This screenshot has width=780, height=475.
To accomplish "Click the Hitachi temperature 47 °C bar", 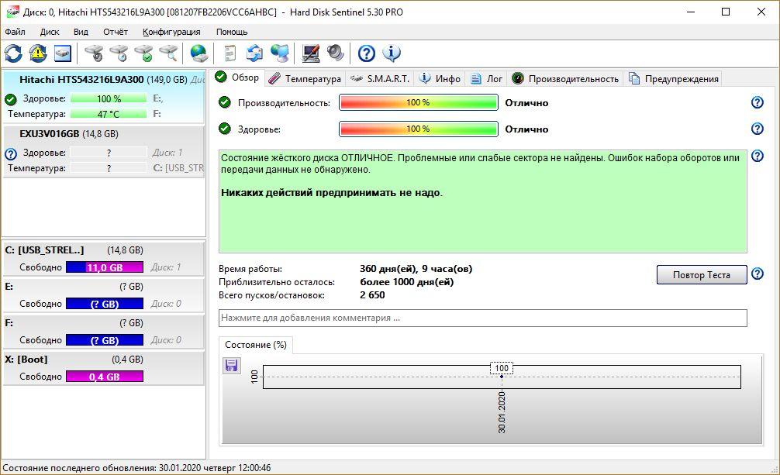I will (x=109, y=114).
